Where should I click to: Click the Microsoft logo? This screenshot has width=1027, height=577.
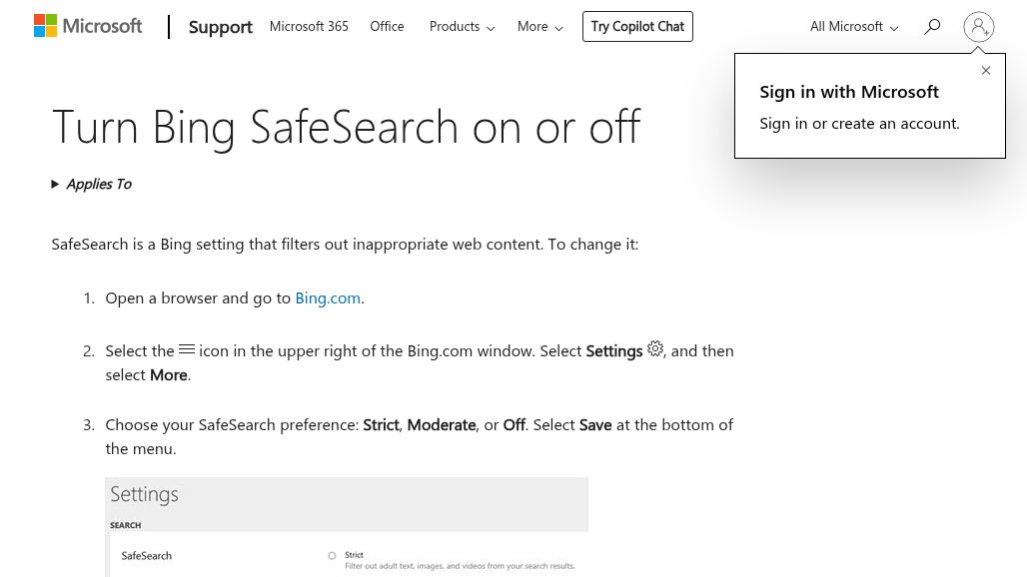[88, 26]
